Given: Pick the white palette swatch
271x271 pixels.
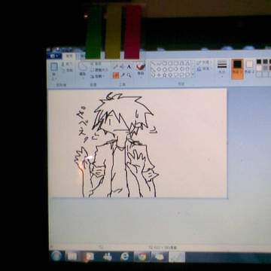Looking at the screenshot, I should [x=259, y=68].
